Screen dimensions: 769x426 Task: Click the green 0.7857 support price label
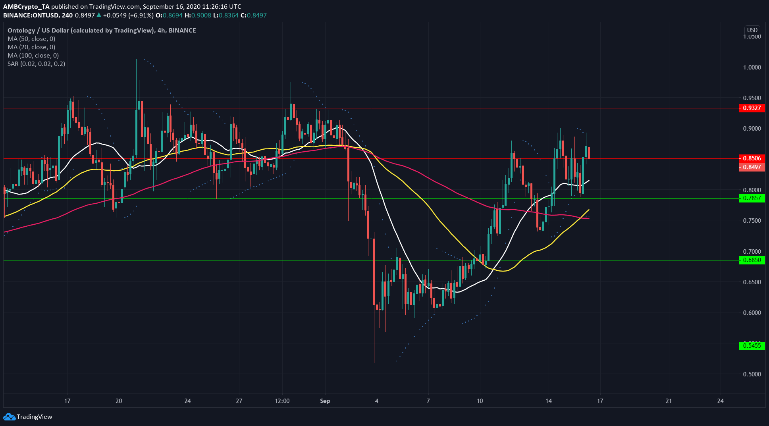(x=752, y=198)
